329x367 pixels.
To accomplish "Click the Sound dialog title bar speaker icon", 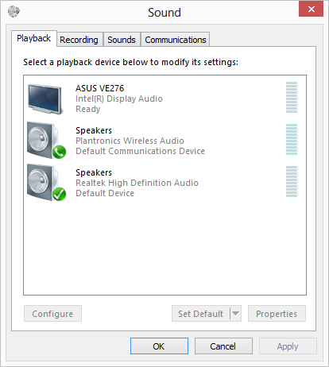I will pos(14,11).
